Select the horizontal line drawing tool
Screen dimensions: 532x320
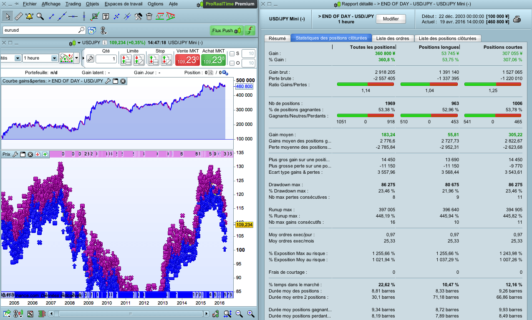pos(73,17)
